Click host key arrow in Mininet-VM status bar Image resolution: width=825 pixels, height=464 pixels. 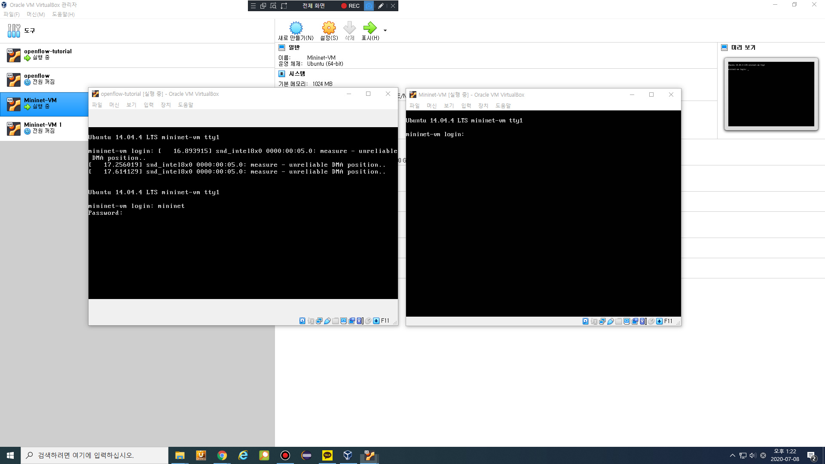pyautogui.click(x=660, y=321)
